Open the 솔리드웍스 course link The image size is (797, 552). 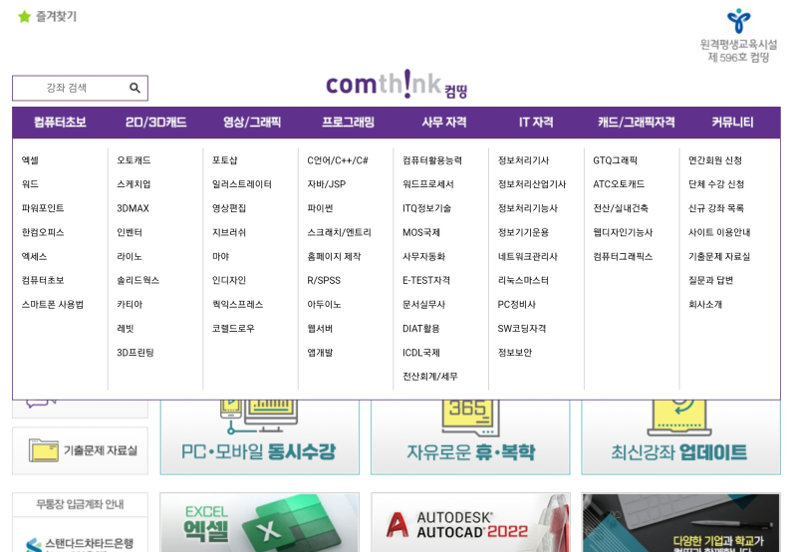coord(137,281)
